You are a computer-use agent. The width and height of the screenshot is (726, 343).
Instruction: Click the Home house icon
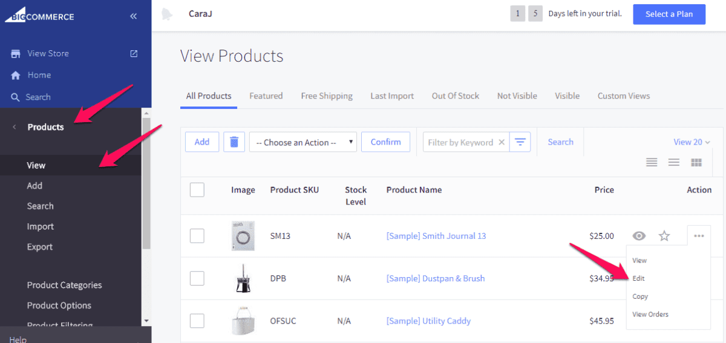tap(16, 75)
